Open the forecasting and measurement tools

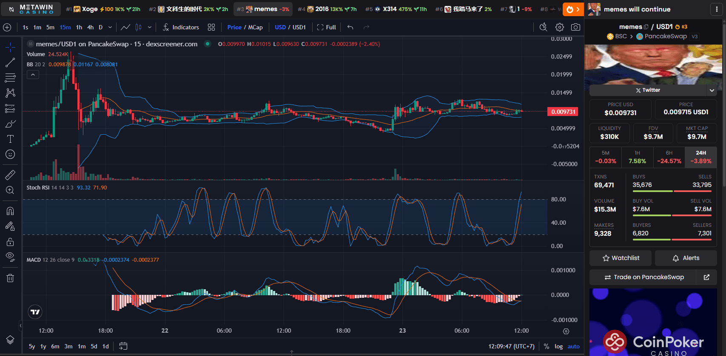[x=10, y=108]
